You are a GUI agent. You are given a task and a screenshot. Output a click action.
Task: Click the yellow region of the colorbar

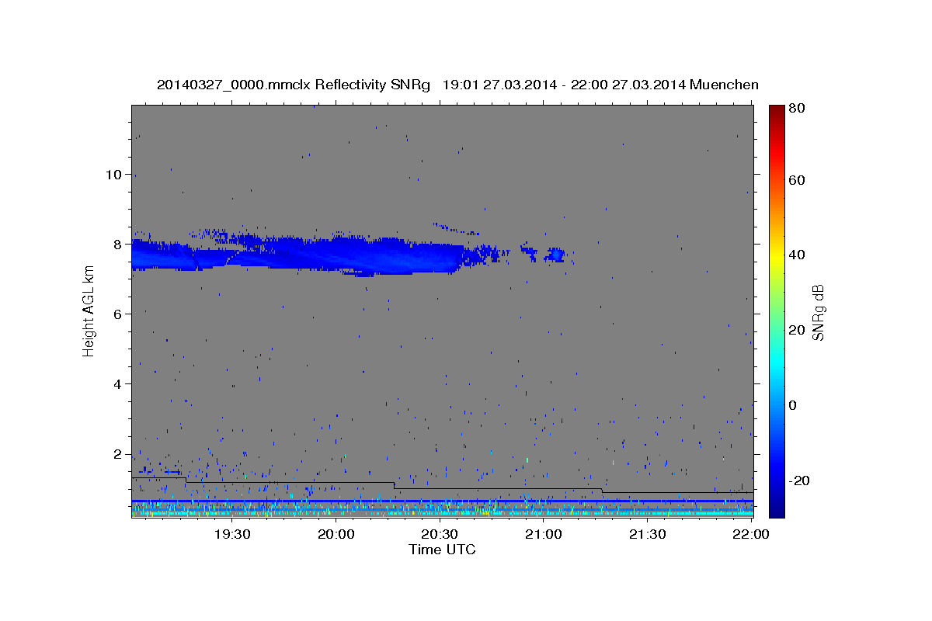(x=777, y=256)
